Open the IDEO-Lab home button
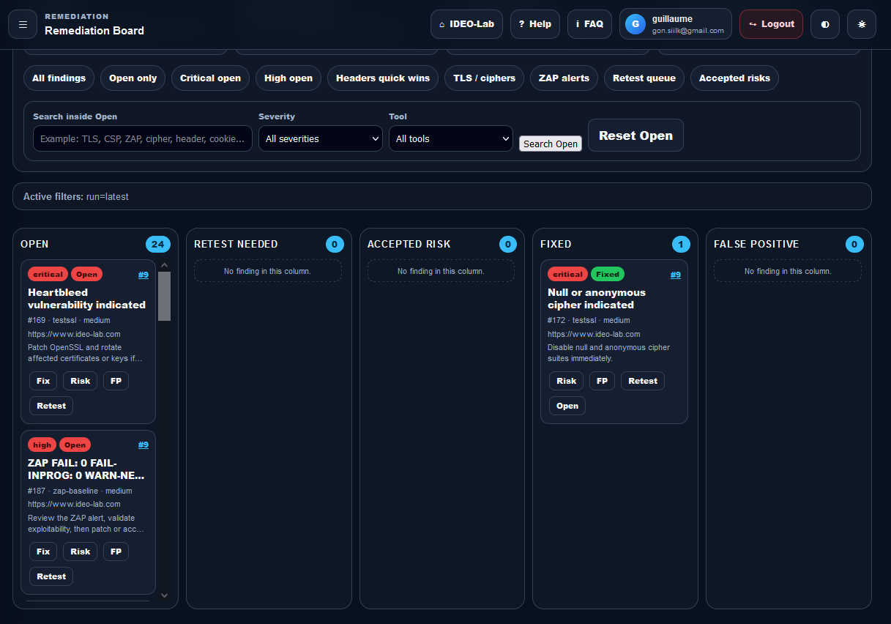The width and height of the screenshot is (891, 624). tap(466, 24)
